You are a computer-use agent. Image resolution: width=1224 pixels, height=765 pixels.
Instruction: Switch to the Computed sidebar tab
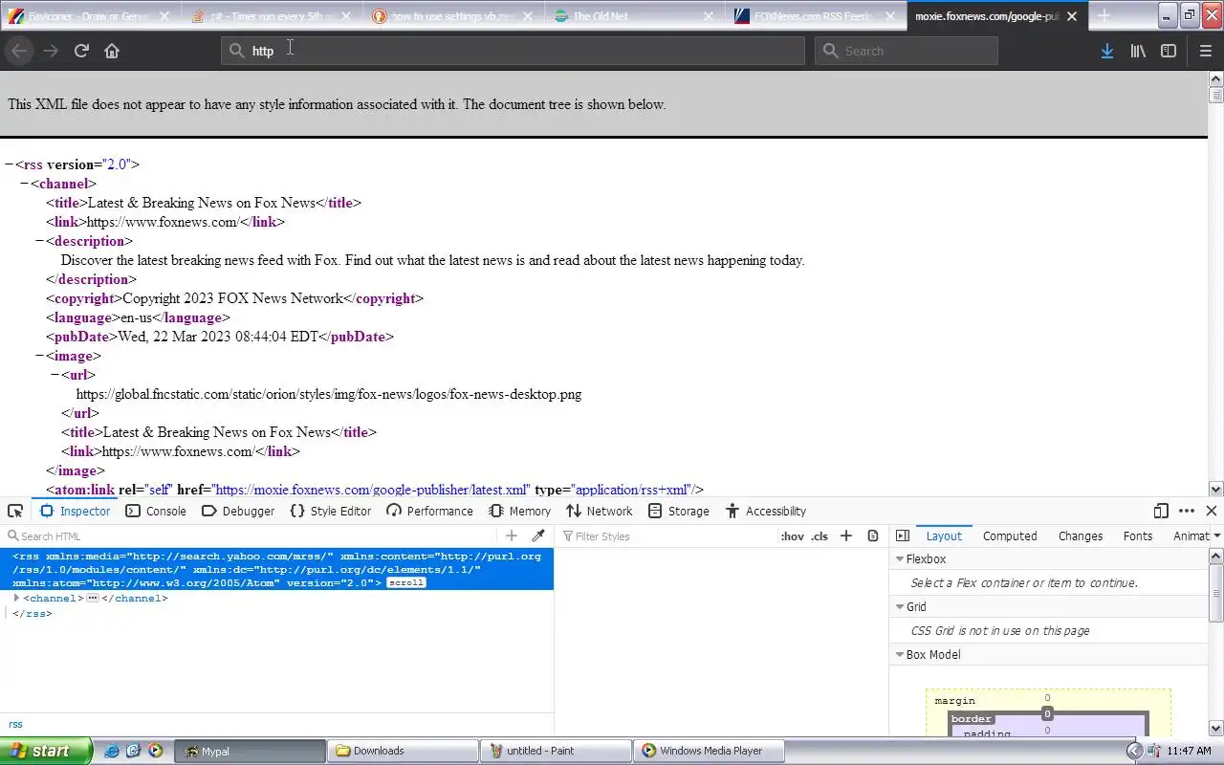coord(1010,536)
